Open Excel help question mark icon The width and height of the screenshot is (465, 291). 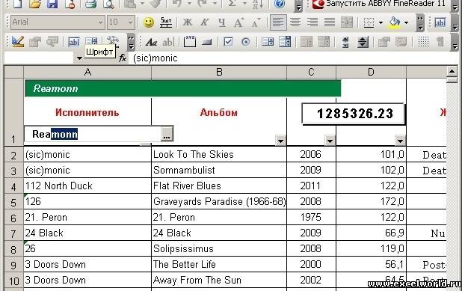point(280,4)
